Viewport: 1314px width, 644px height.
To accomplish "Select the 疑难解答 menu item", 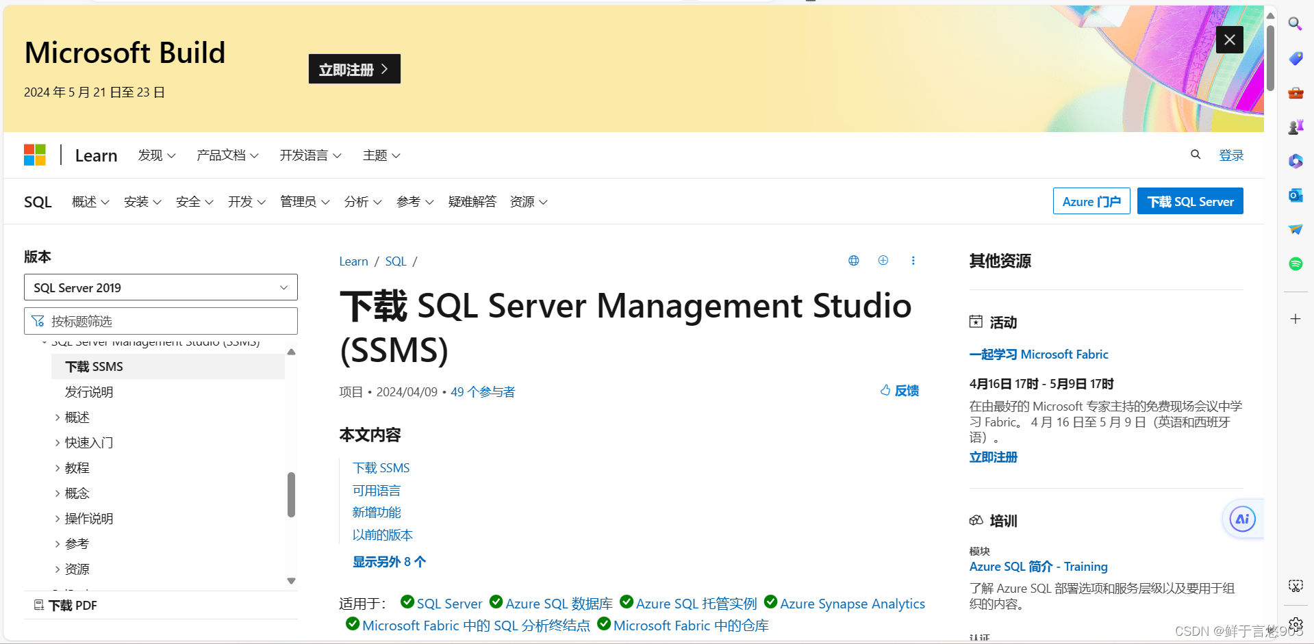I will 472,201.
